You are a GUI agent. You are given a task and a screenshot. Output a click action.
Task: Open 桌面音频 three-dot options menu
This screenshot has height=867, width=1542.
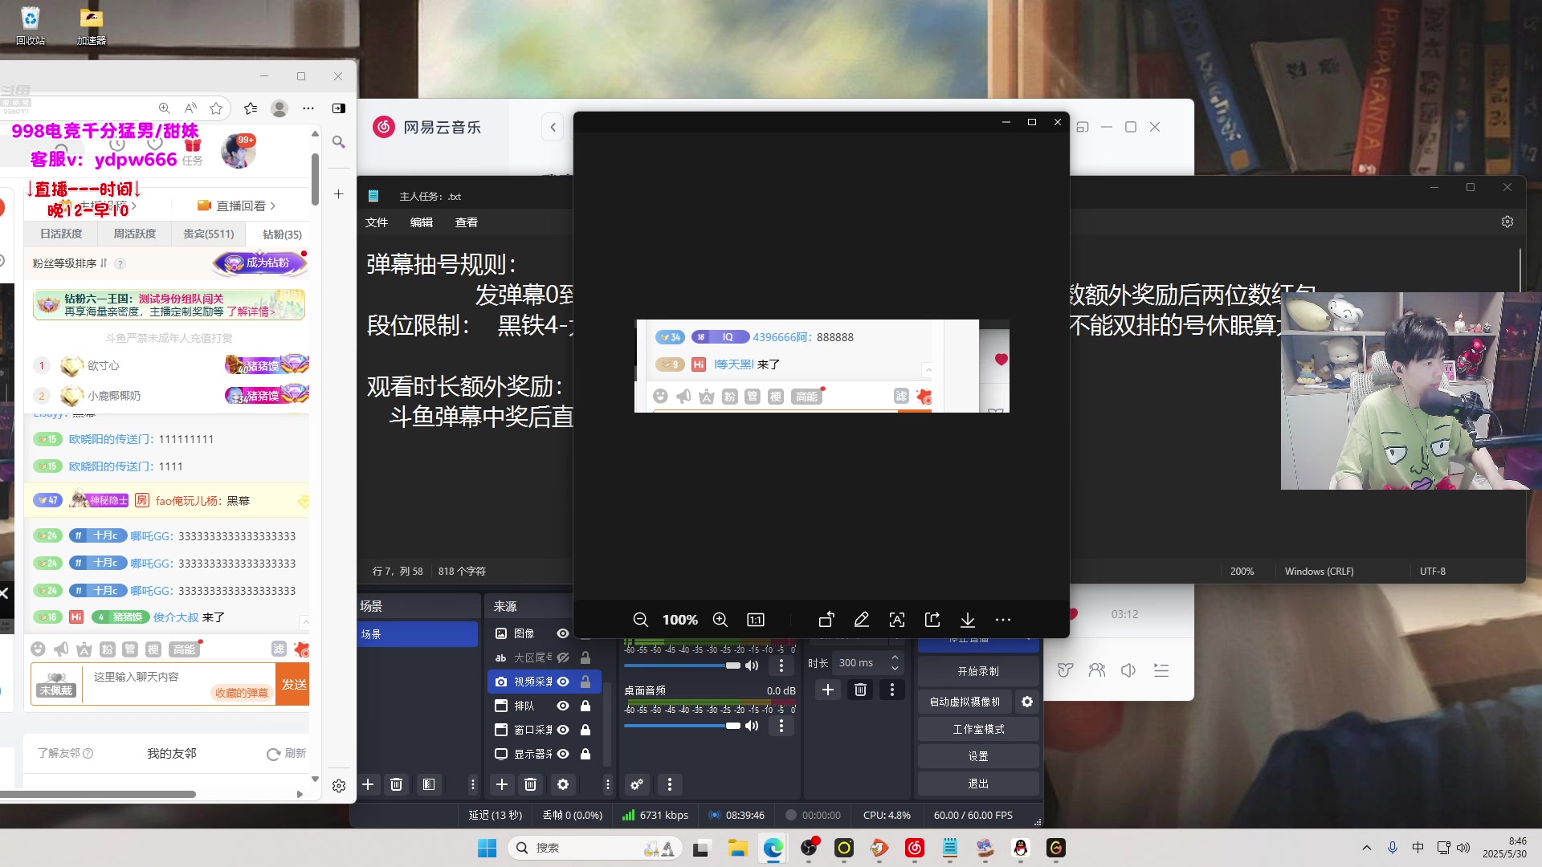coord(781,726)
